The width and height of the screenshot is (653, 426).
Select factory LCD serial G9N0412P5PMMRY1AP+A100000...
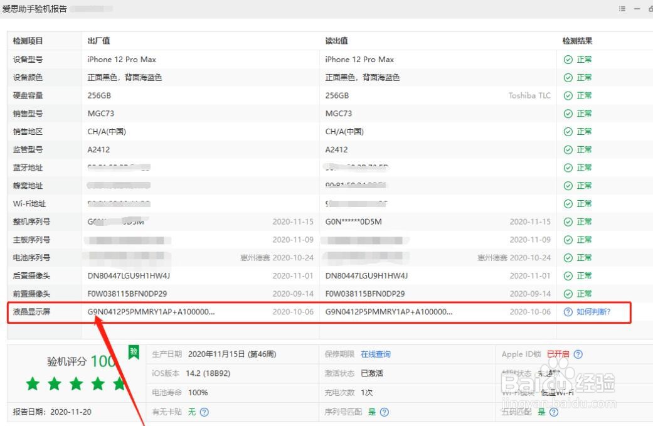click(151, 312)
